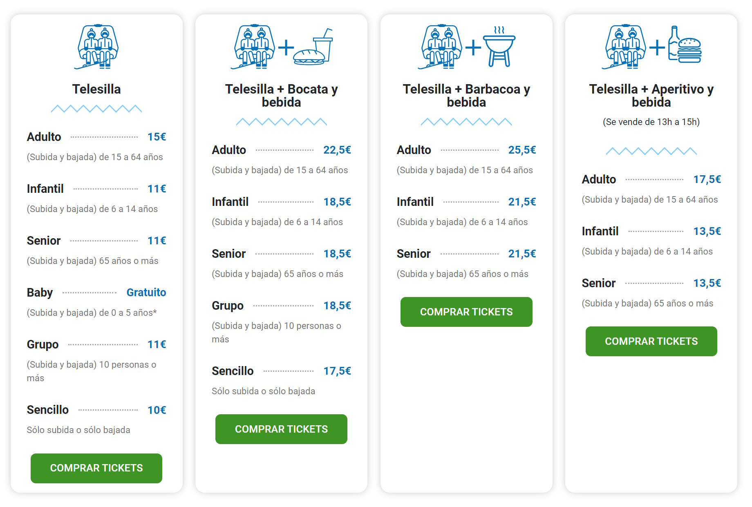Buy tickets for Telesilla + Barbacoa y bebida
Image resolution: width=752 pixels, height=507 pixels.
pos(466,312)
